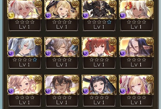This screenshot has height=109, width=161.
Task: Select the blonde girl with pink ribbons
Action: click(x=136, y=85)
